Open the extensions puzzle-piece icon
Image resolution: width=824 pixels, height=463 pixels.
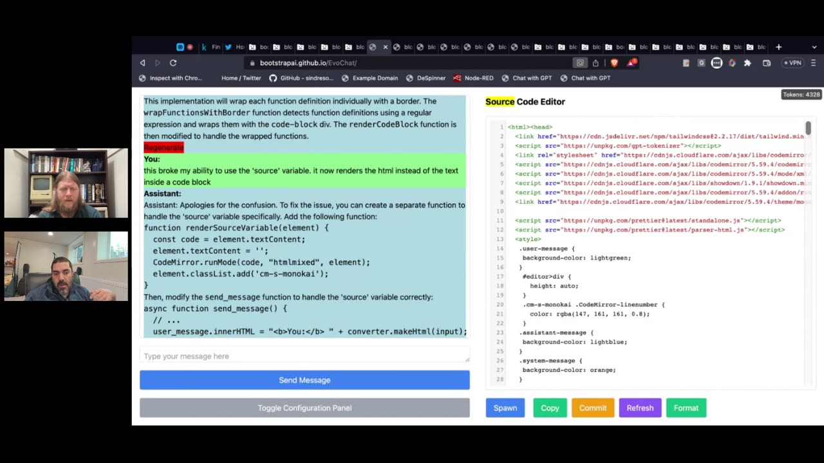tap(747, 63)
